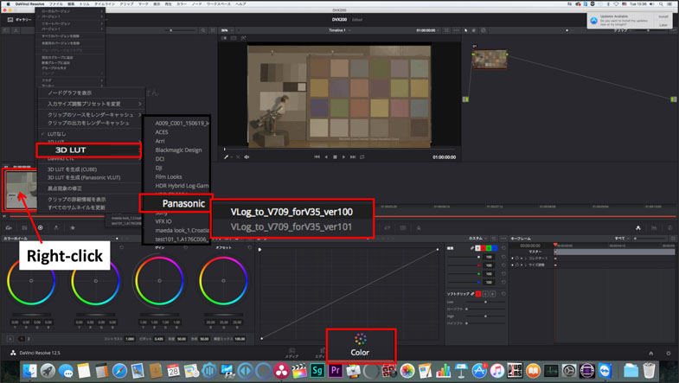Open the curves custom mode dropdown
This screenshot has width=679, height=383.
[x=477, y=239]
